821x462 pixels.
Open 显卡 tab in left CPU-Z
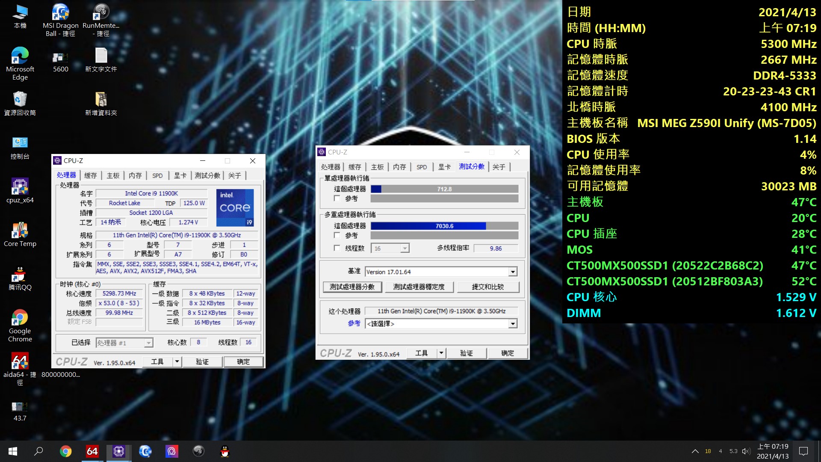pyautogui.click(x=180, y=175)
